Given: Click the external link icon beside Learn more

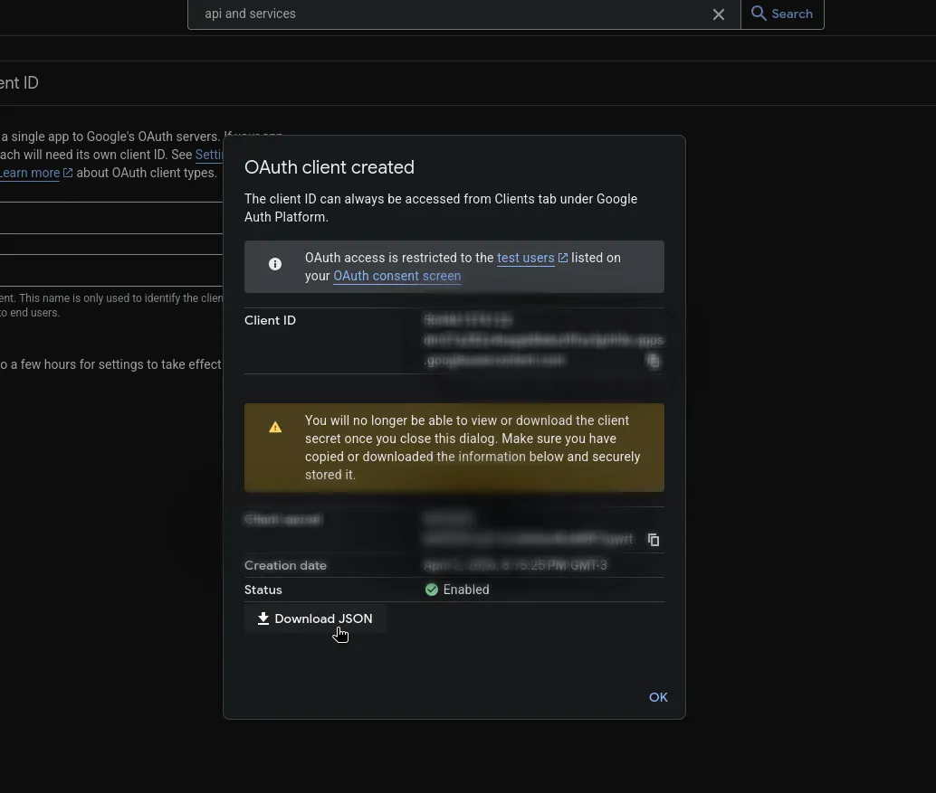Looking at the screenshot, I should click(68, 173).
